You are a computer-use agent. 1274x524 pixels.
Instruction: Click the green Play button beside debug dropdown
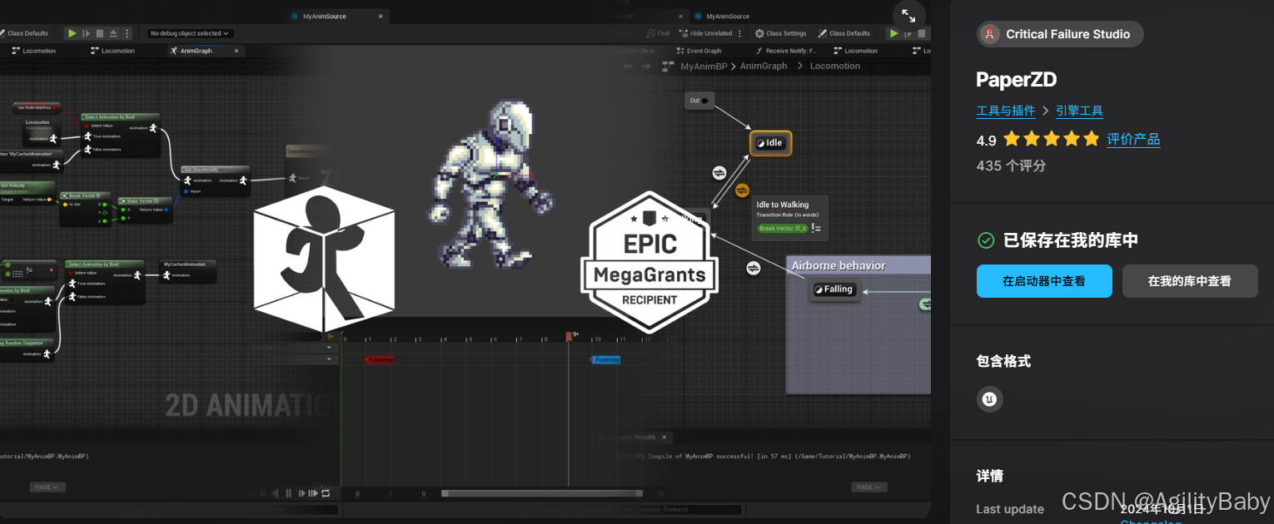(72, 33)
